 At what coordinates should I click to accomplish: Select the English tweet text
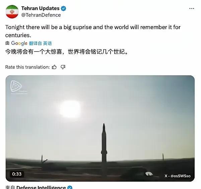pos(93,31)
